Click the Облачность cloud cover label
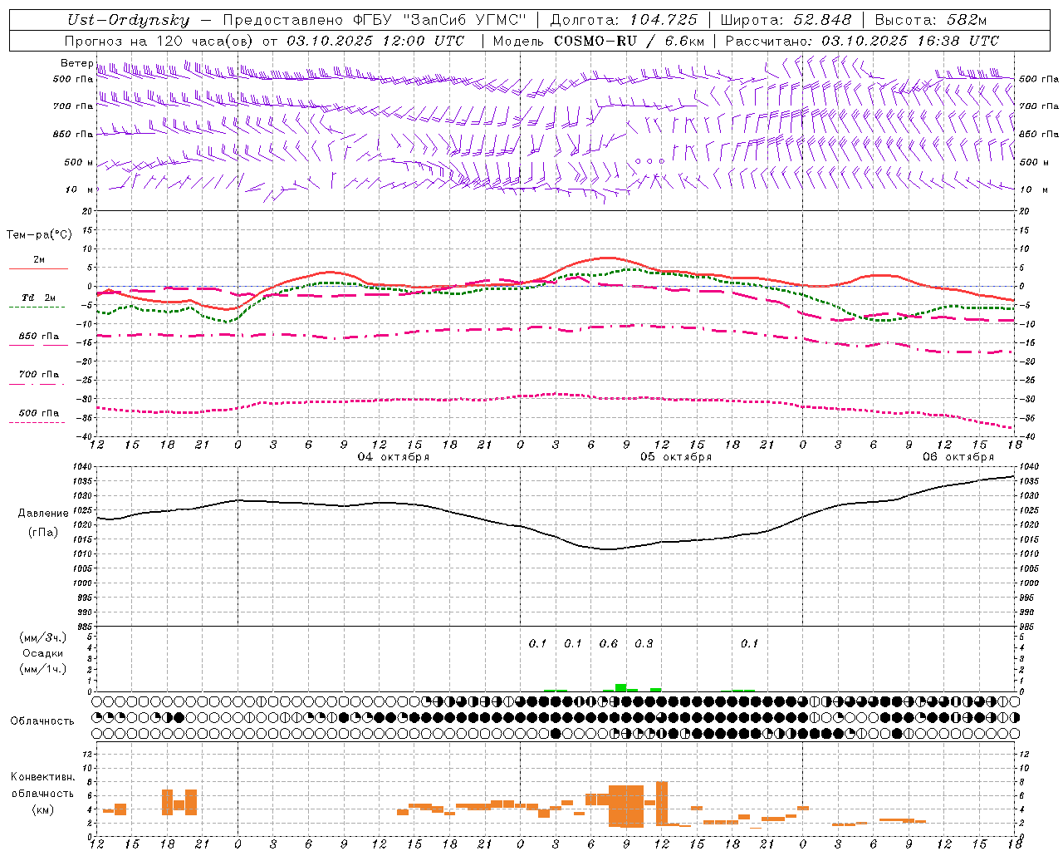Screen dimensions: 1063x851 42,721
